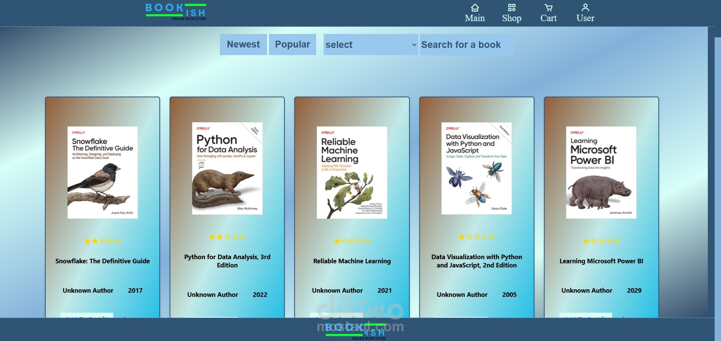Image resolution: width=721 pixels, height=341 pixels.
Task: Click the Main home icon
Action: coord(475,8)
